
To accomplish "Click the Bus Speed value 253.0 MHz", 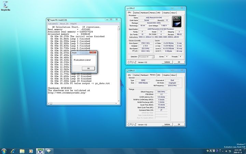I will pyautogui.click(x=146, y=49).
